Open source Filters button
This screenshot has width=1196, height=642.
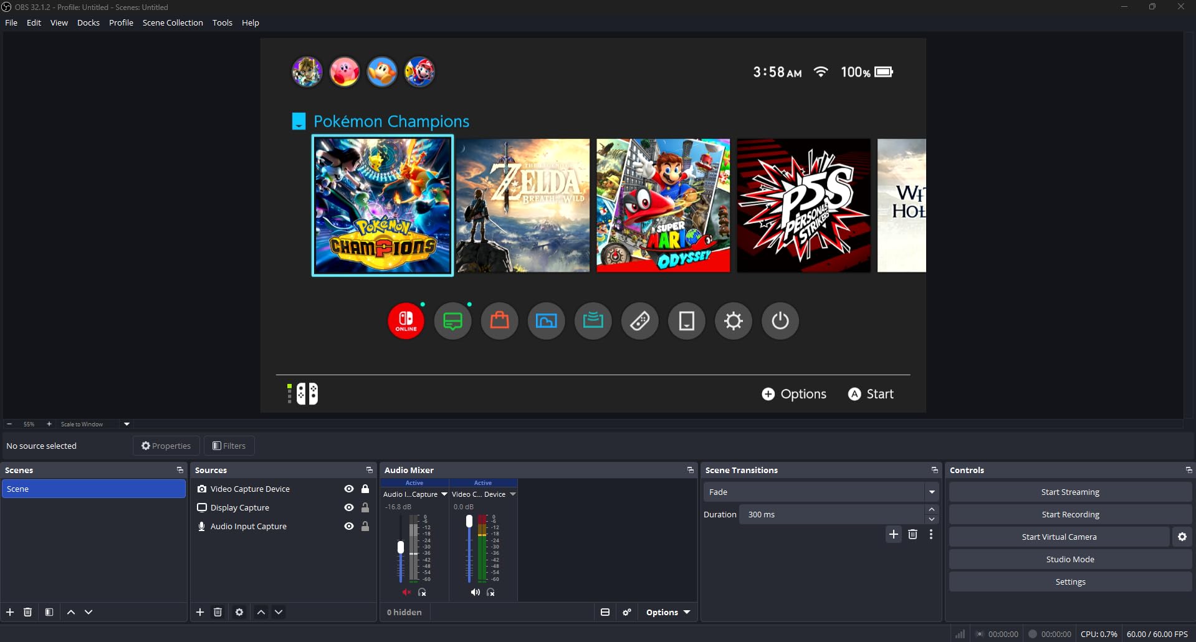coord(229,446)
